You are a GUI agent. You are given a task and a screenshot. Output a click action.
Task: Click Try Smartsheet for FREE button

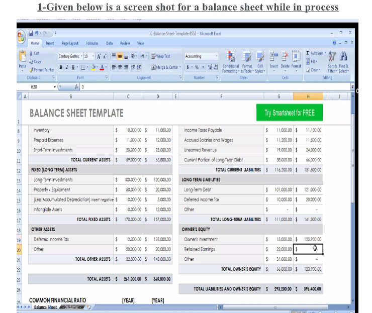click(x=290, y=113)
